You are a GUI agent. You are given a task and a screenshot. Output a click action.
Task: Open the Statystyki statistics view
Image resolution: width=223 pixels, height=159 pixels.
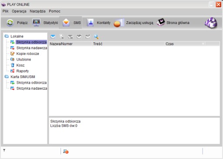coord(36,23)
